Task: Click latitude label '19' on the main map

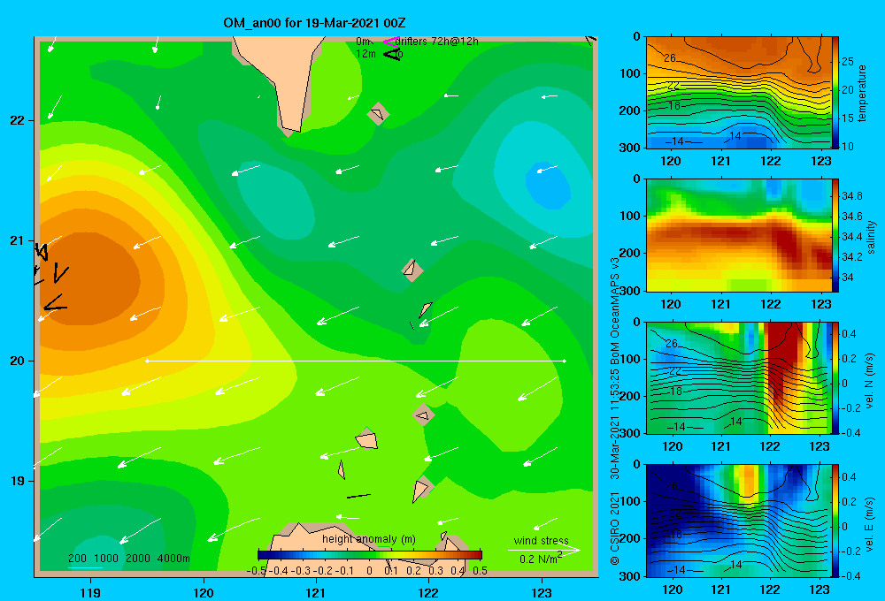Action: pyautogui.click(x=17, y=481)
